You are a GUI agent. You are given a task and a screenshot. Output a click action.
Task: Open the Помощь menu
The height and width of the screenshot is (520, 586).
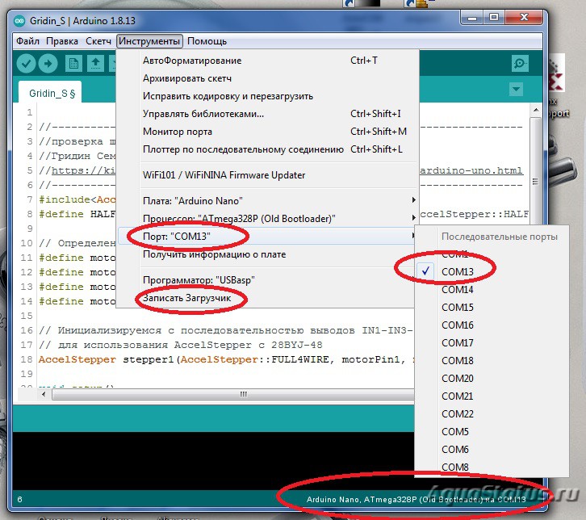click(x=207, y=41)
